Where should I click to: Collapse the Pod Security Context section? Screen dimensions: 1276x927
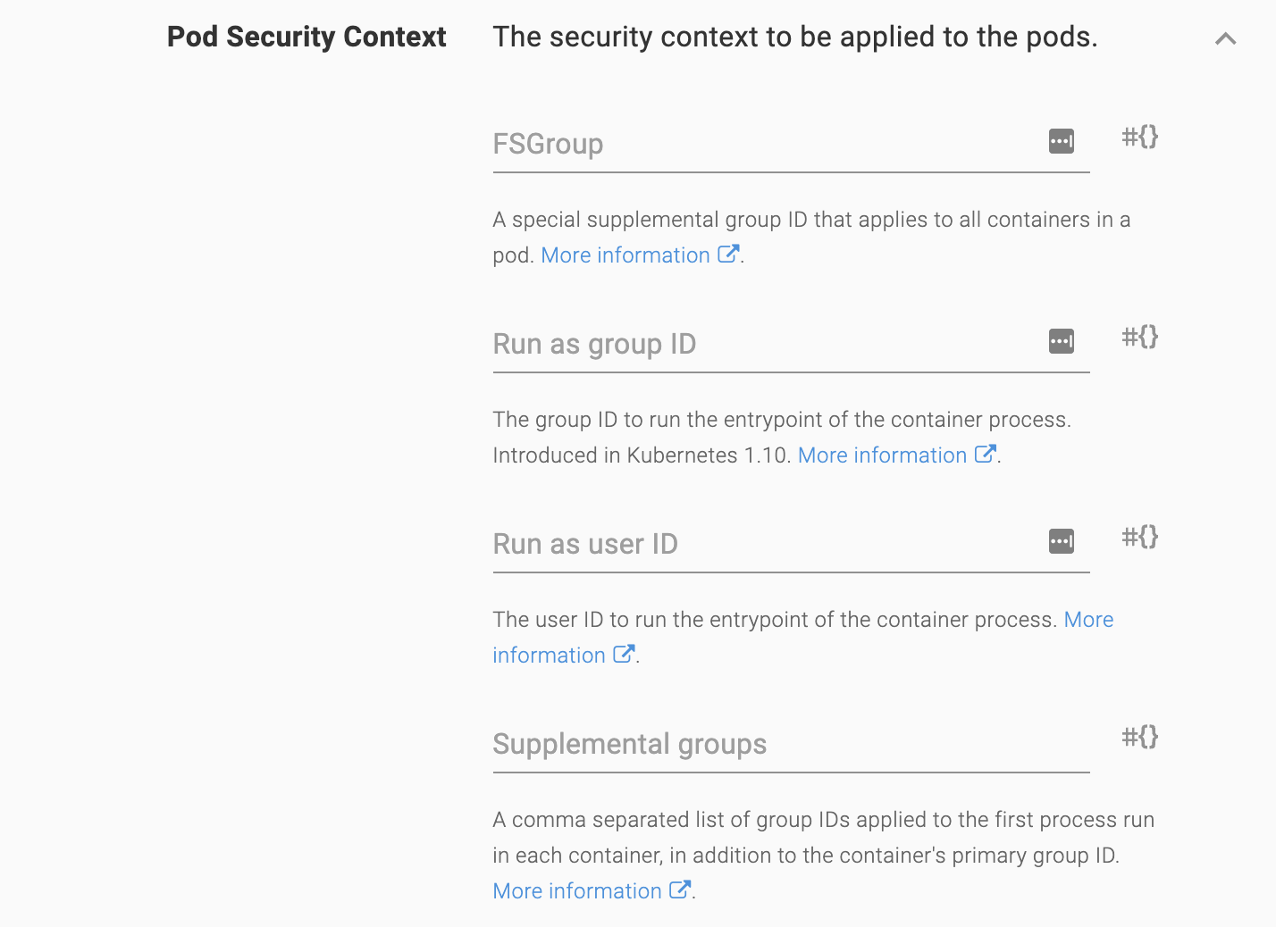[1225, 38]
